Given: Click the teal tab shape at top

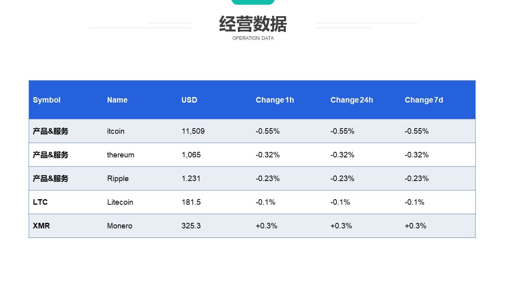Looking at the screenshot, I should (253, 2).
